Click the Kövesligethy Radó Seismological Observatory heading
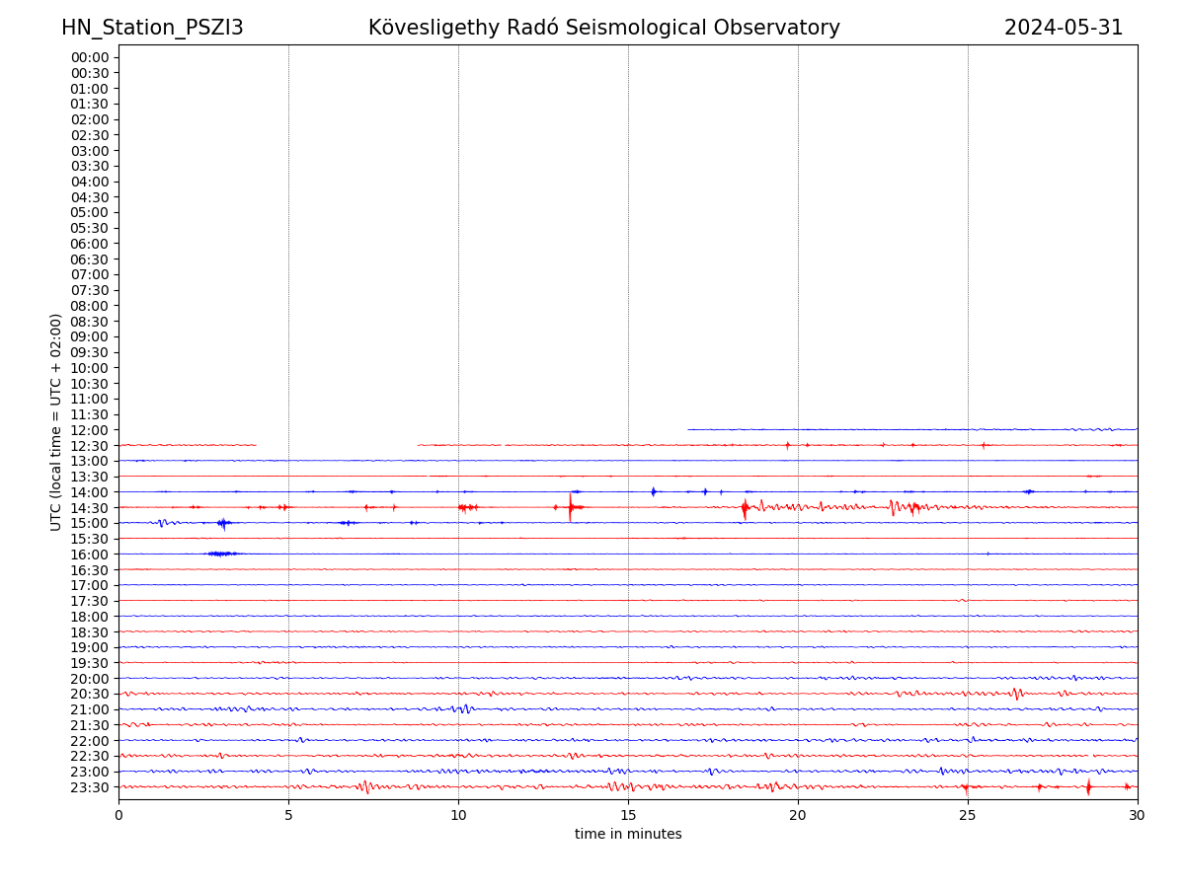1185x888 pixels. [x=603, y=28]
